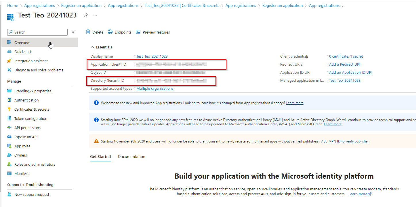Open Endpoints globe icon
The image size is (416, 207).
point(110,32)
